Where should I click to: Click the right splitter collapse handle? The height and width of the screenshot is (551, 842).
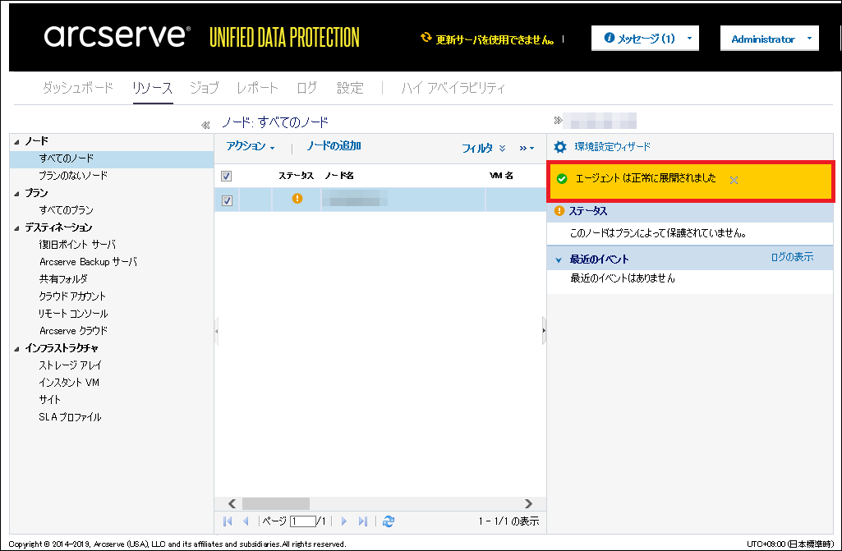pyautogui.click(x=544, y=331)
